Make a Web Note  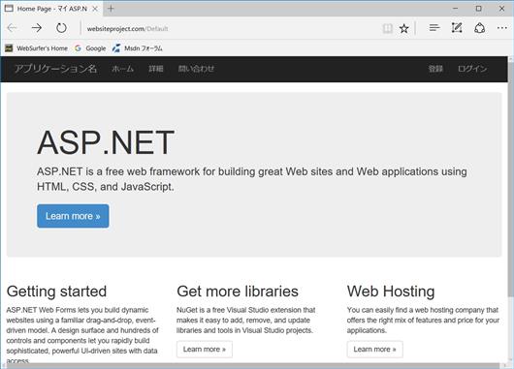[457, 28]
